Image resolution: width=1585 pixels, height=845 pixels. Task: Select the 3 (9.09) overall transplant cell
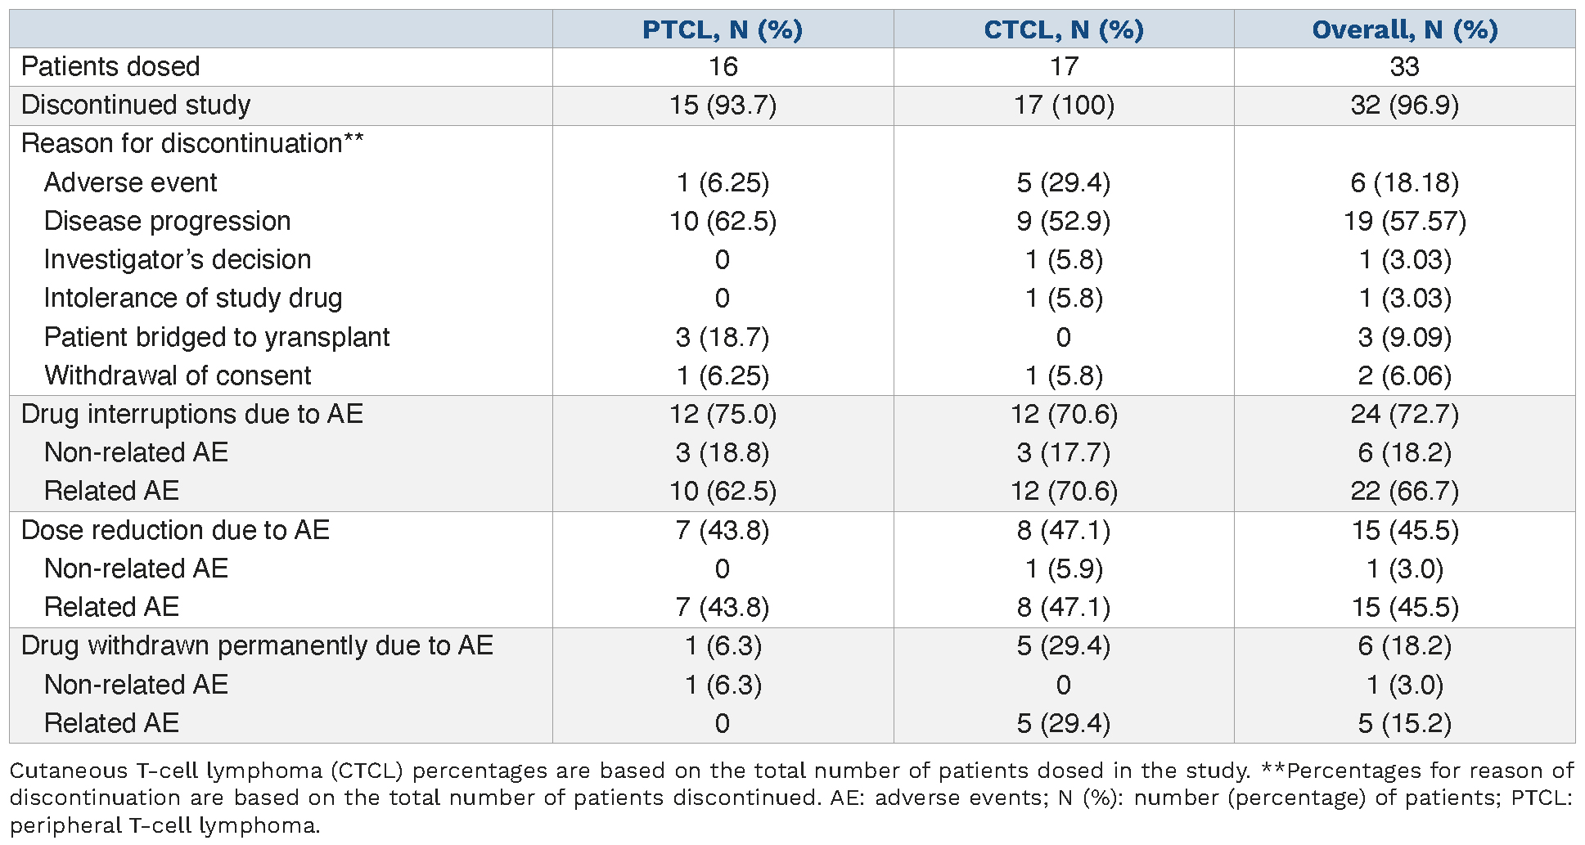(x=1404, y=337)
